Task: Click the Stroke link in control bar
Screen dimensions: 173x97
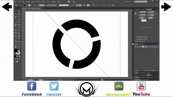Action: coord(35,5)
